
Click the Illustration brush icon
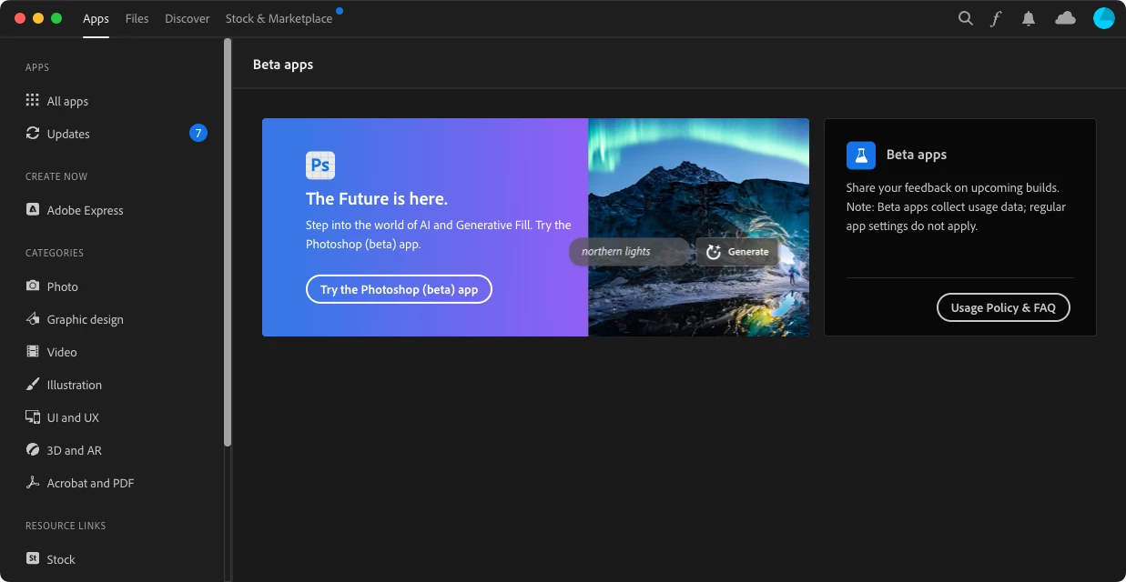33,384
